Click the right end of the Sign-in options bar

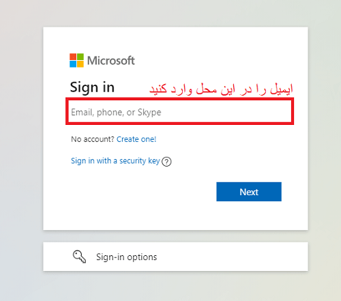[x=295, y=257]
